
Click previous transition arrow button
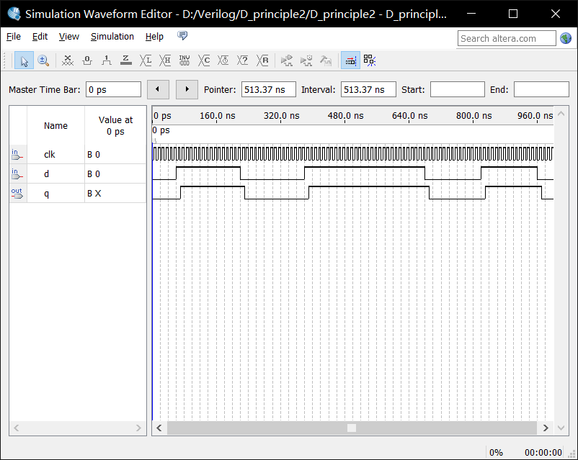tap(158, 89)
